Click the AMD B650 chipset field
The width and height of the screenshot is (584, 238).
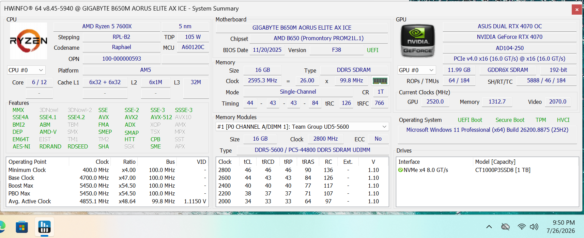(319, 38)
